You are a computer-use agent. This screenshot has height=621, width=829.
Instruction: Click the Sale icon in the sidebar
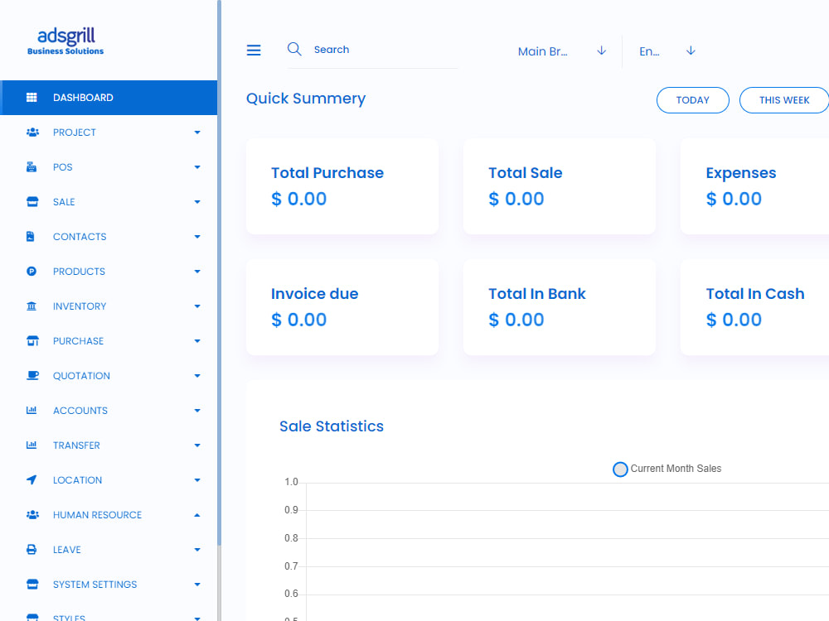32,201
